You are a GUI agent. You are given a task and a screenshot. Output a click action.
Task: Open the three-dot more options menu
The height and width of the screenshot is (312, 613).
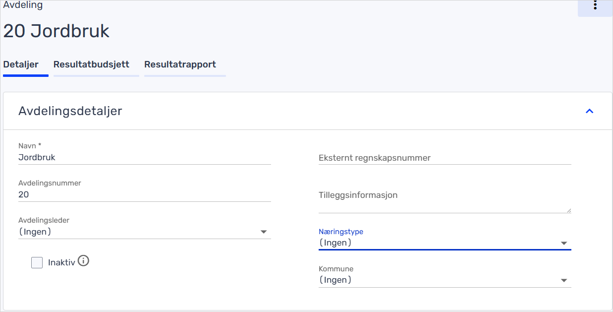point(595,6)
